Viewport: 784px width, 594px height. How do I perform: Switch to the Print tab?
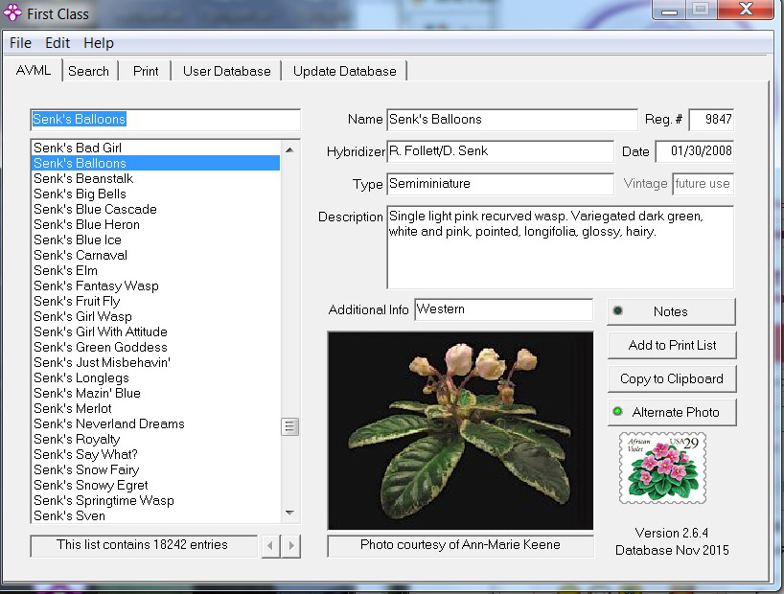coord(146,71)
